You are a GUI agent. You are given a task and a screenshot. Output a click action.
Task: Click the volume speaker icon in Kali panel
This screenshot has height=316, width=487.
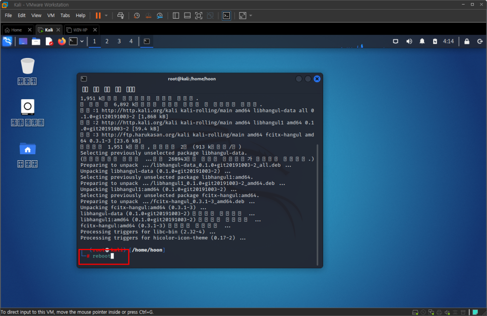pyautogui.click(x=409, y=41)
